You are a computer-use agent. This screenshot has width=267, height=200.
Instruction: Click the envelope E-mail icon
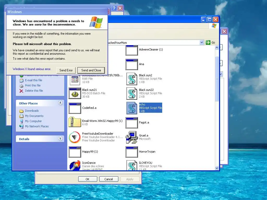click(21, 80)
